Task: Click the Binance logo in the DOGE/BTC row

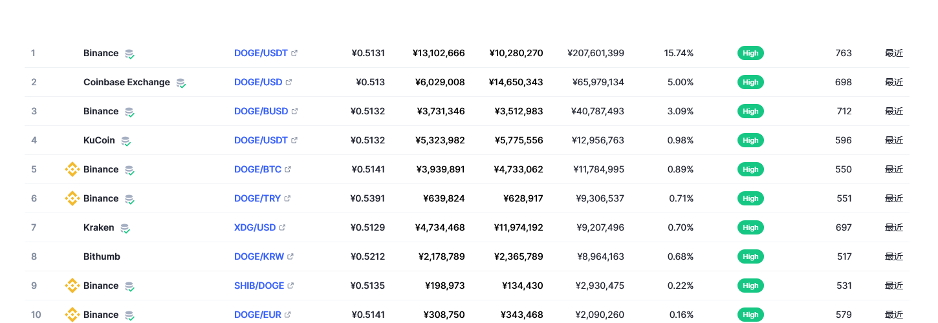Action: [72, 169]
